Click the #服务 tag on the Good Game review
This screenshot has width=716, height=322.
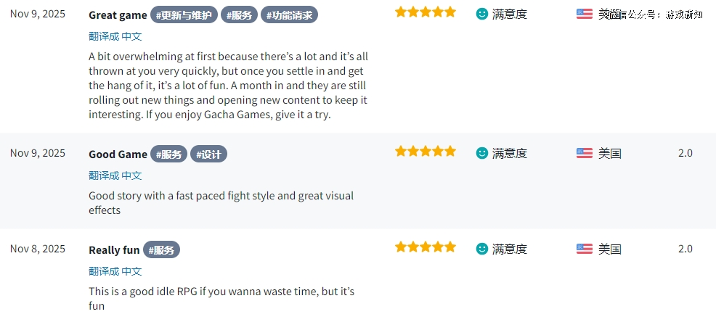pos(168,154)
